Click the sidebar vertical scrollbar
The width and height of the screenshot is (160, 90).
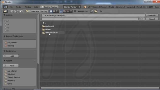point(38,39)
